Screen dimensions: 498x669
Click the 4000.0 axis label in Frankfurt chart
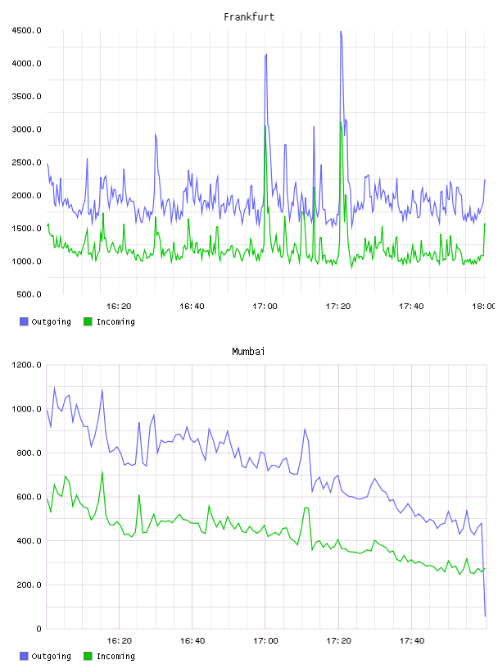[x=26, y=64]
